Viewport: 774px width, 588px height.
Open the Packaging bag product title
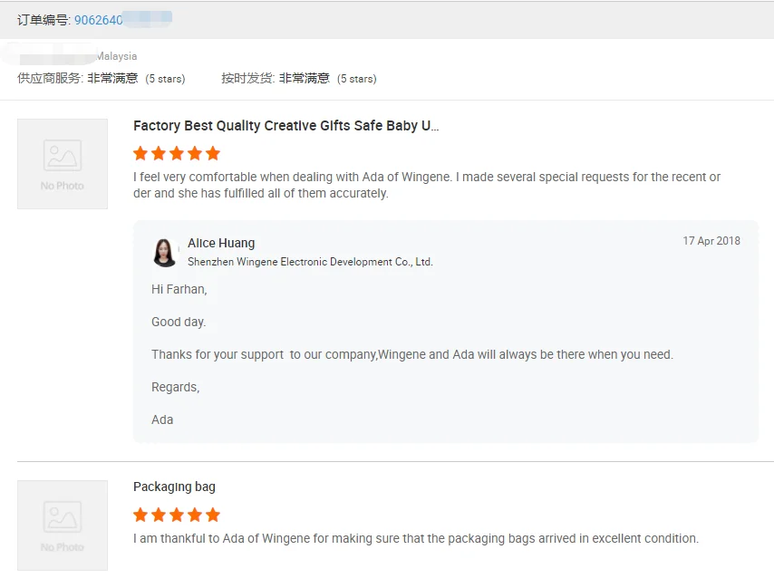[x=174, y=487]
